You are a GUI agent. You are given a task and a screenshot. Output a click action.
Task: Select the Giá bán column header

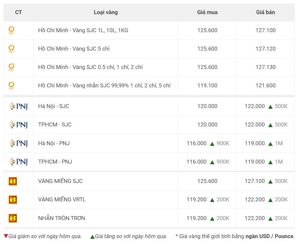coord(265,12)
